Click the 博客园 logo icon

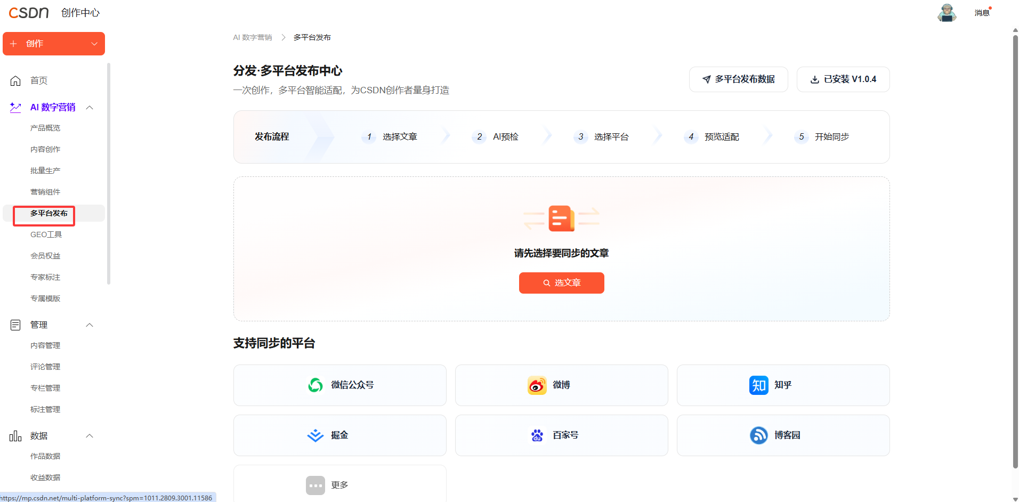point(759,435)
